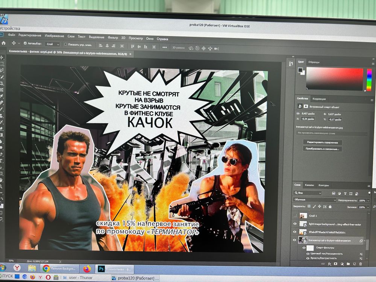Show the hidden Слой 1 layer
Screen dimensions: 376x282
(x=295, y=215)
